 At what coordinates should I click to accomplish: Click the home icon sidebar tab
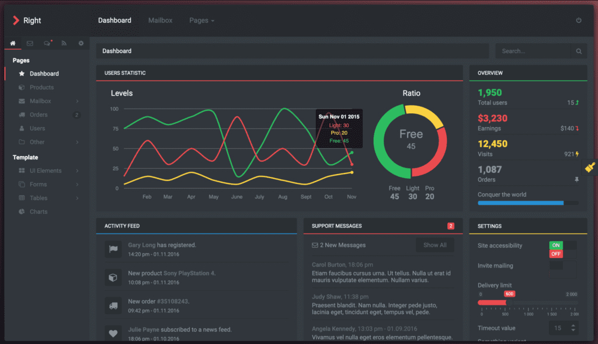13,43
